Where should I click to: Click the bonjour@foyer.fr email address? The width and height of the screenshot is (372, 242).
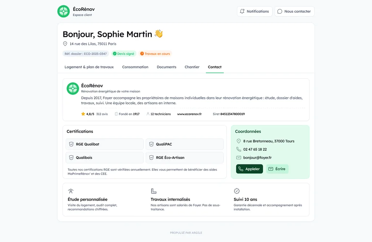tap(258, 158)
